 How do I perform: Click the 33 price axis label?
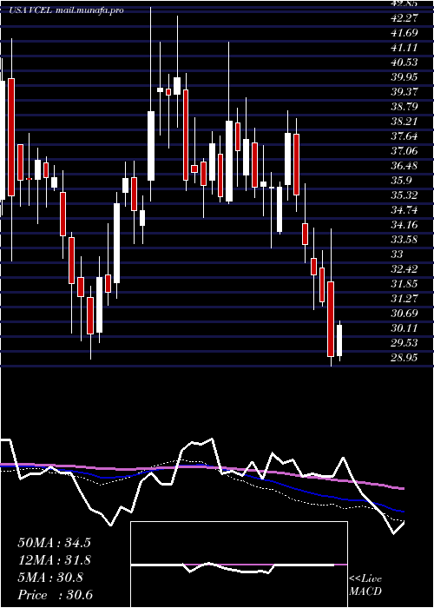tap(398, 254)
